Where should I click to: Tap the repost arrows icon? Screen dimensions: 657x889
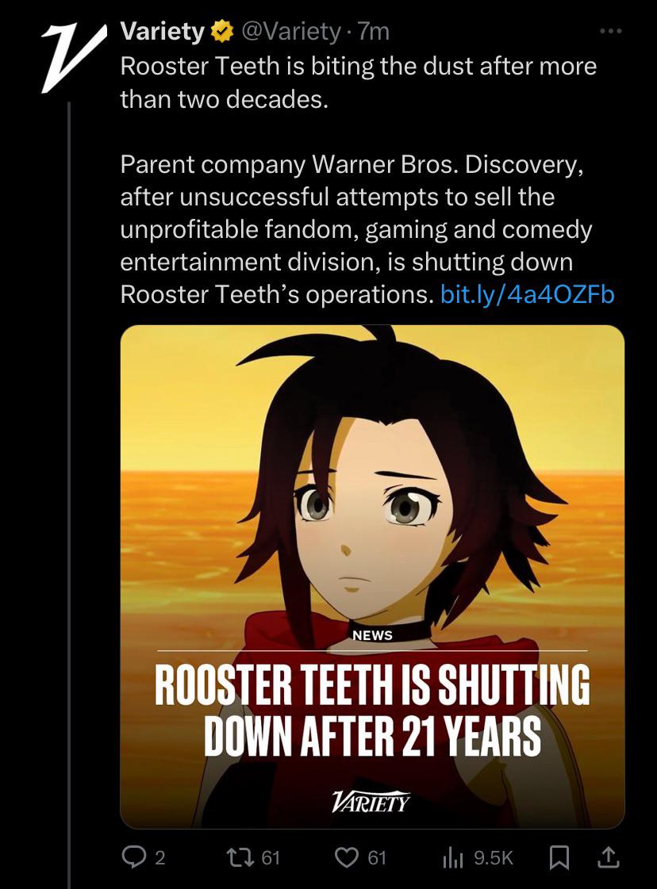[240, 856]
